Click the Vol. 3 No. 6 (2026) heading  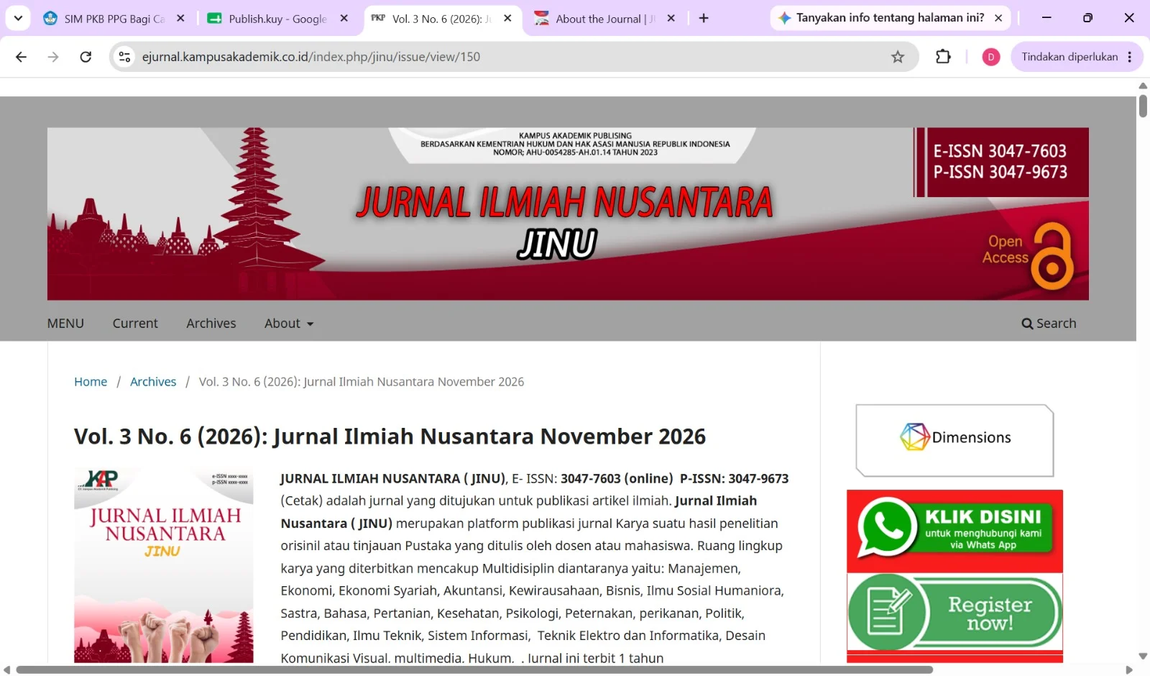click(x=390, y=437)
